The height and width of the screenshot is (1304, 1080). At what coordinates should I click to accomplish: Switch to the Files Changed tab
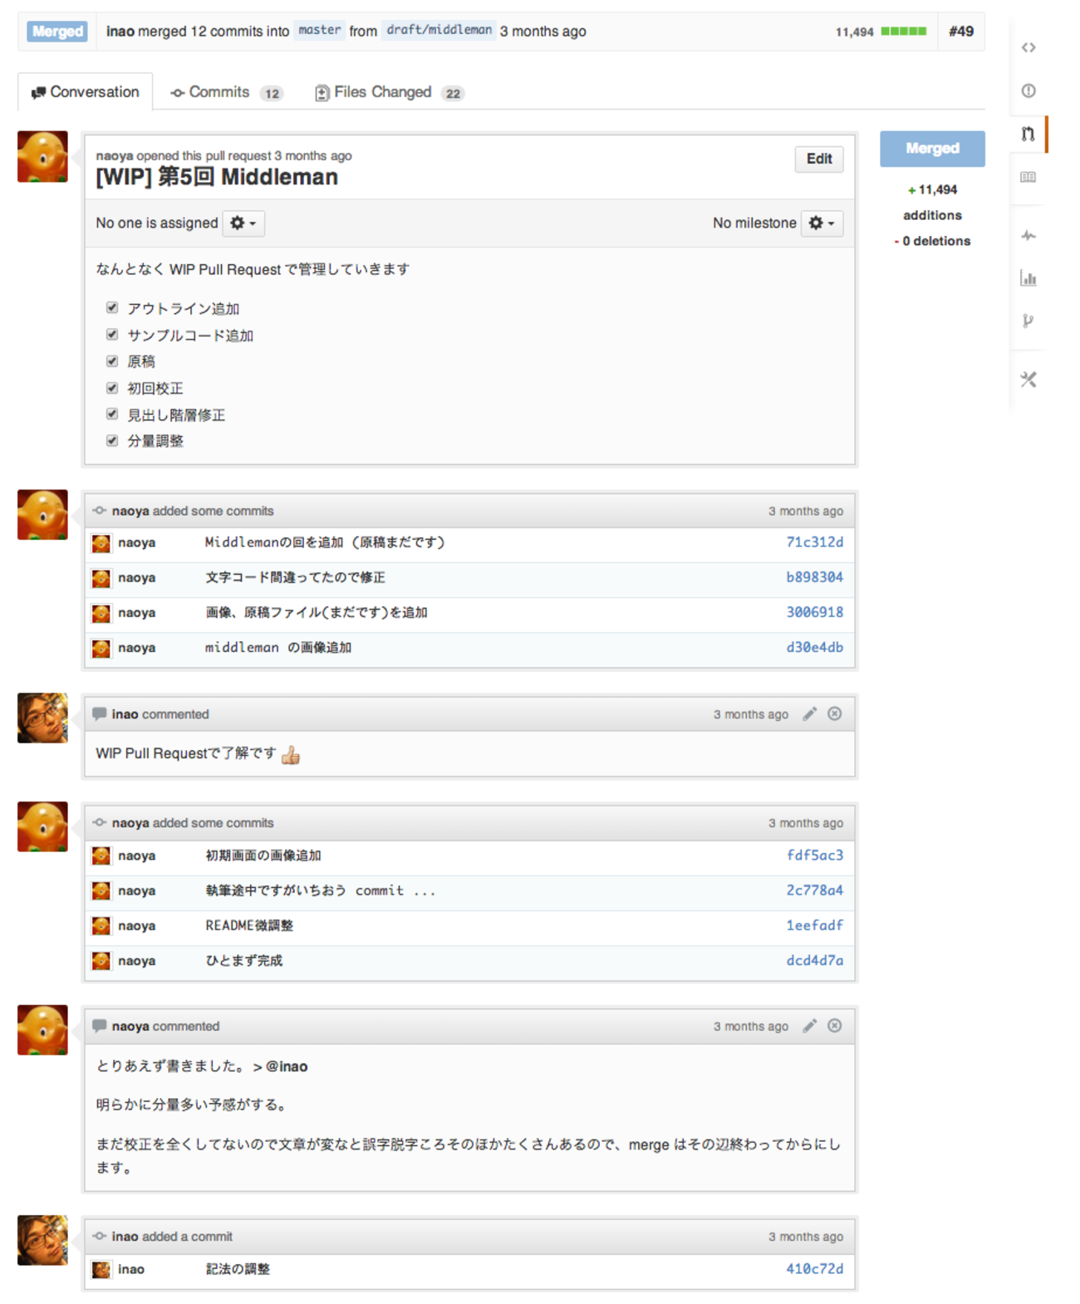tap(389, 92)
